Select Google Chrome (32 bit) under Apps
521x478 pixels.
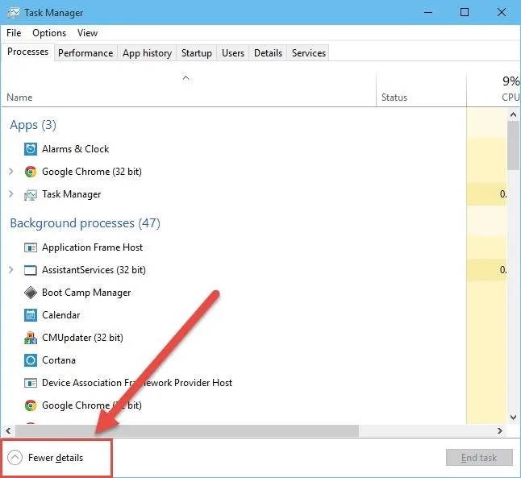[x=92, y=172]
